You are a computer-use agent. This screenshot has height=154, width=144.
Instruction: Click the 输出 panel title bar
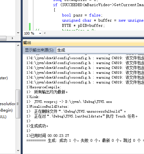pyautogui.click(x=83, y=43)
